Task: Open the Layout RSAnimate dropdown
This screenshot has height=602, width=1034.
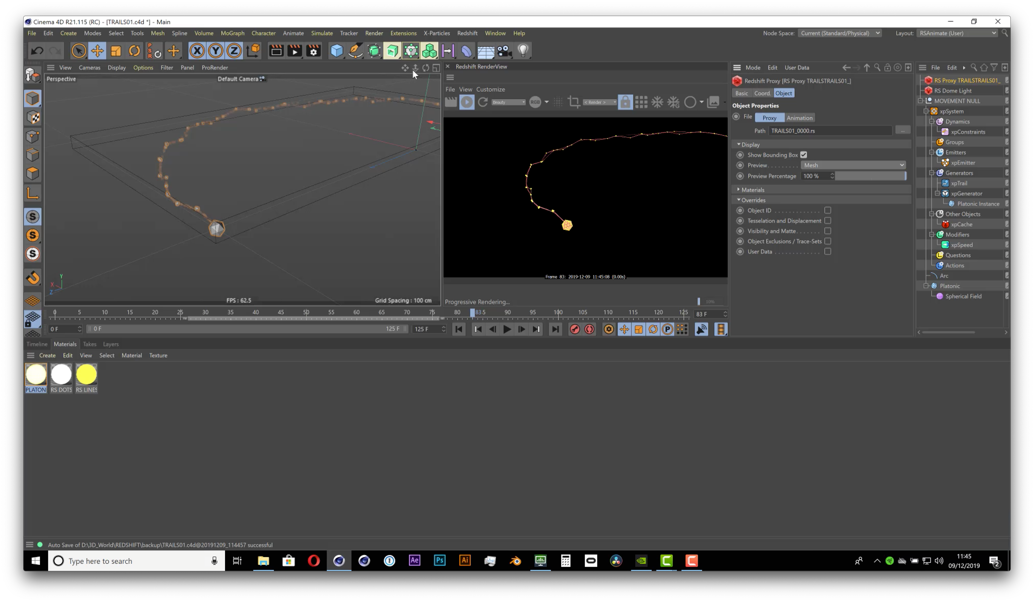Action: point(957,33)
